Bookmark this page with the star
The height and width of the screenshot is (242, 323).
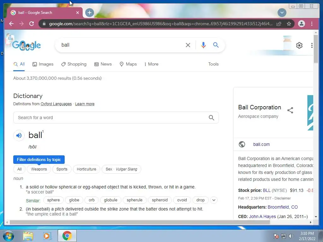point(289,24)
